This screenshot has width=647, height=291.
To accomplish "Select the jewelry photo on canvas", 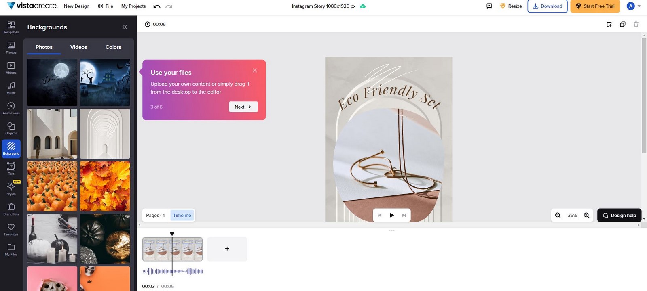I will 389,165.
